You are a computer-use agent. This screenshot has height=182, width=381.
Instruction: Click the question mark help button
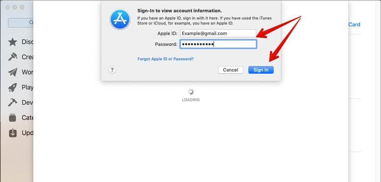click(112, 70)
